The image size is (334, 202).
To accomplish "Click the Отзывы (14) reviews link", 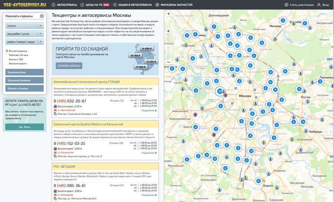I will [x=117, y=185].
